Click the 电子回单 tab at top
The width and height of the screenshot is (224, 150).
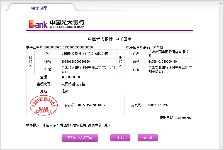[39, 8]
